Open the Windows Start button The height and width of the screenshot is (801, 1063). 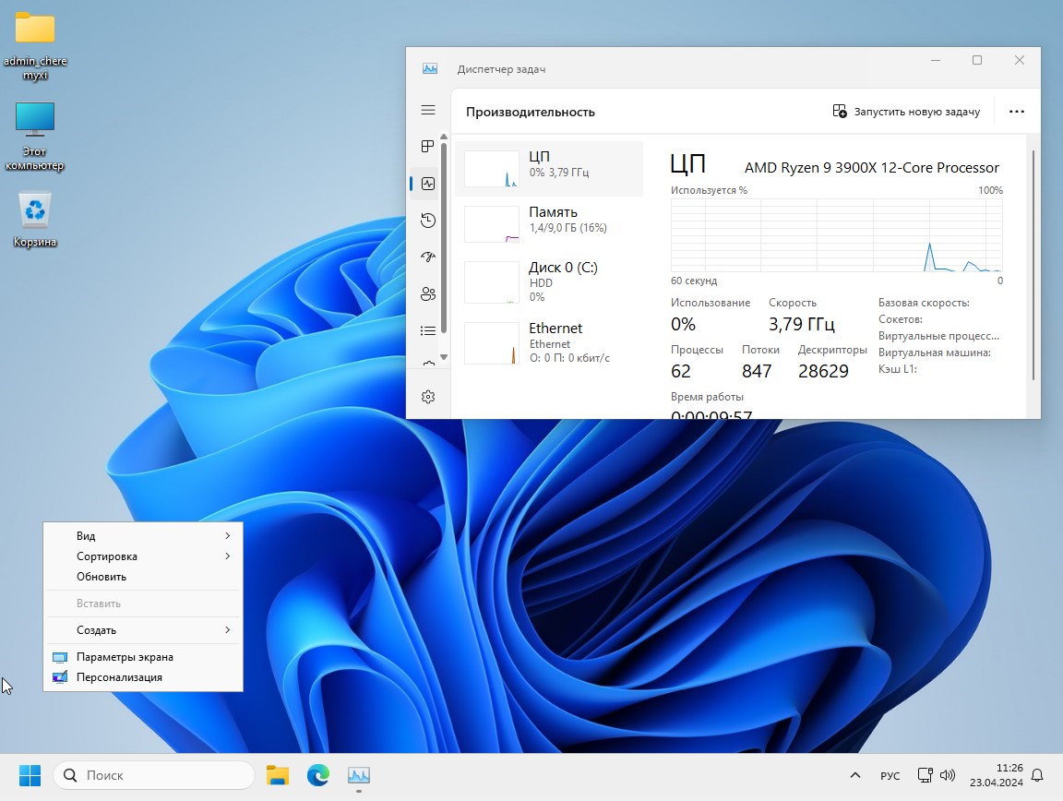click(x=30, y=775)
